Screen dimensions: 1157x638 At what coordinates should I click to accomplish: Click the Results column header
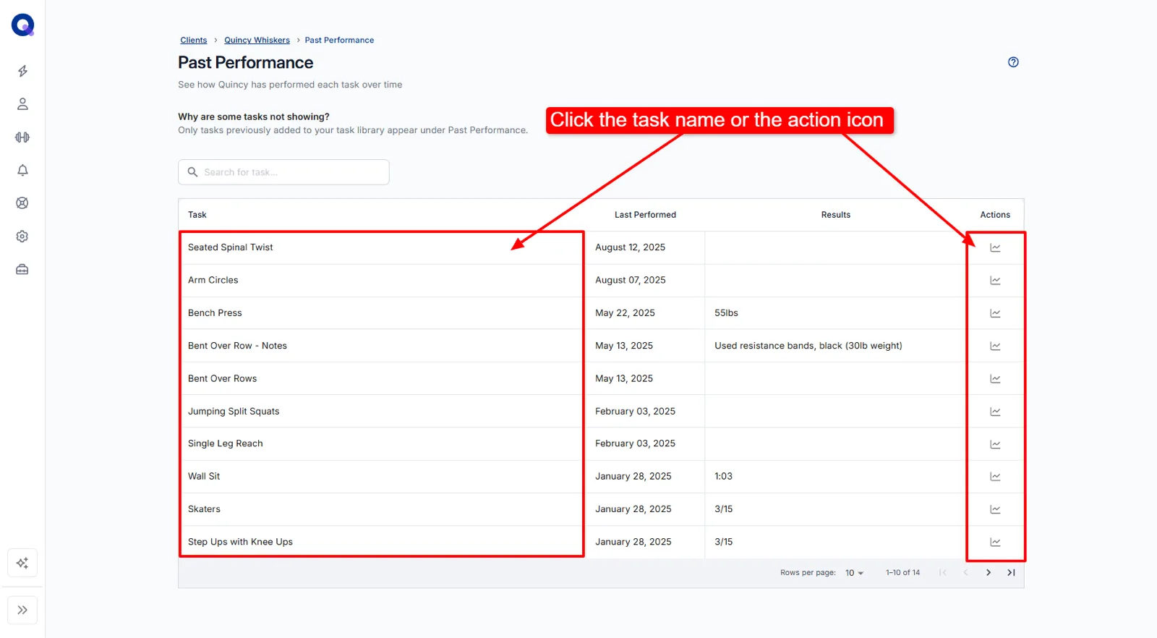835,215
